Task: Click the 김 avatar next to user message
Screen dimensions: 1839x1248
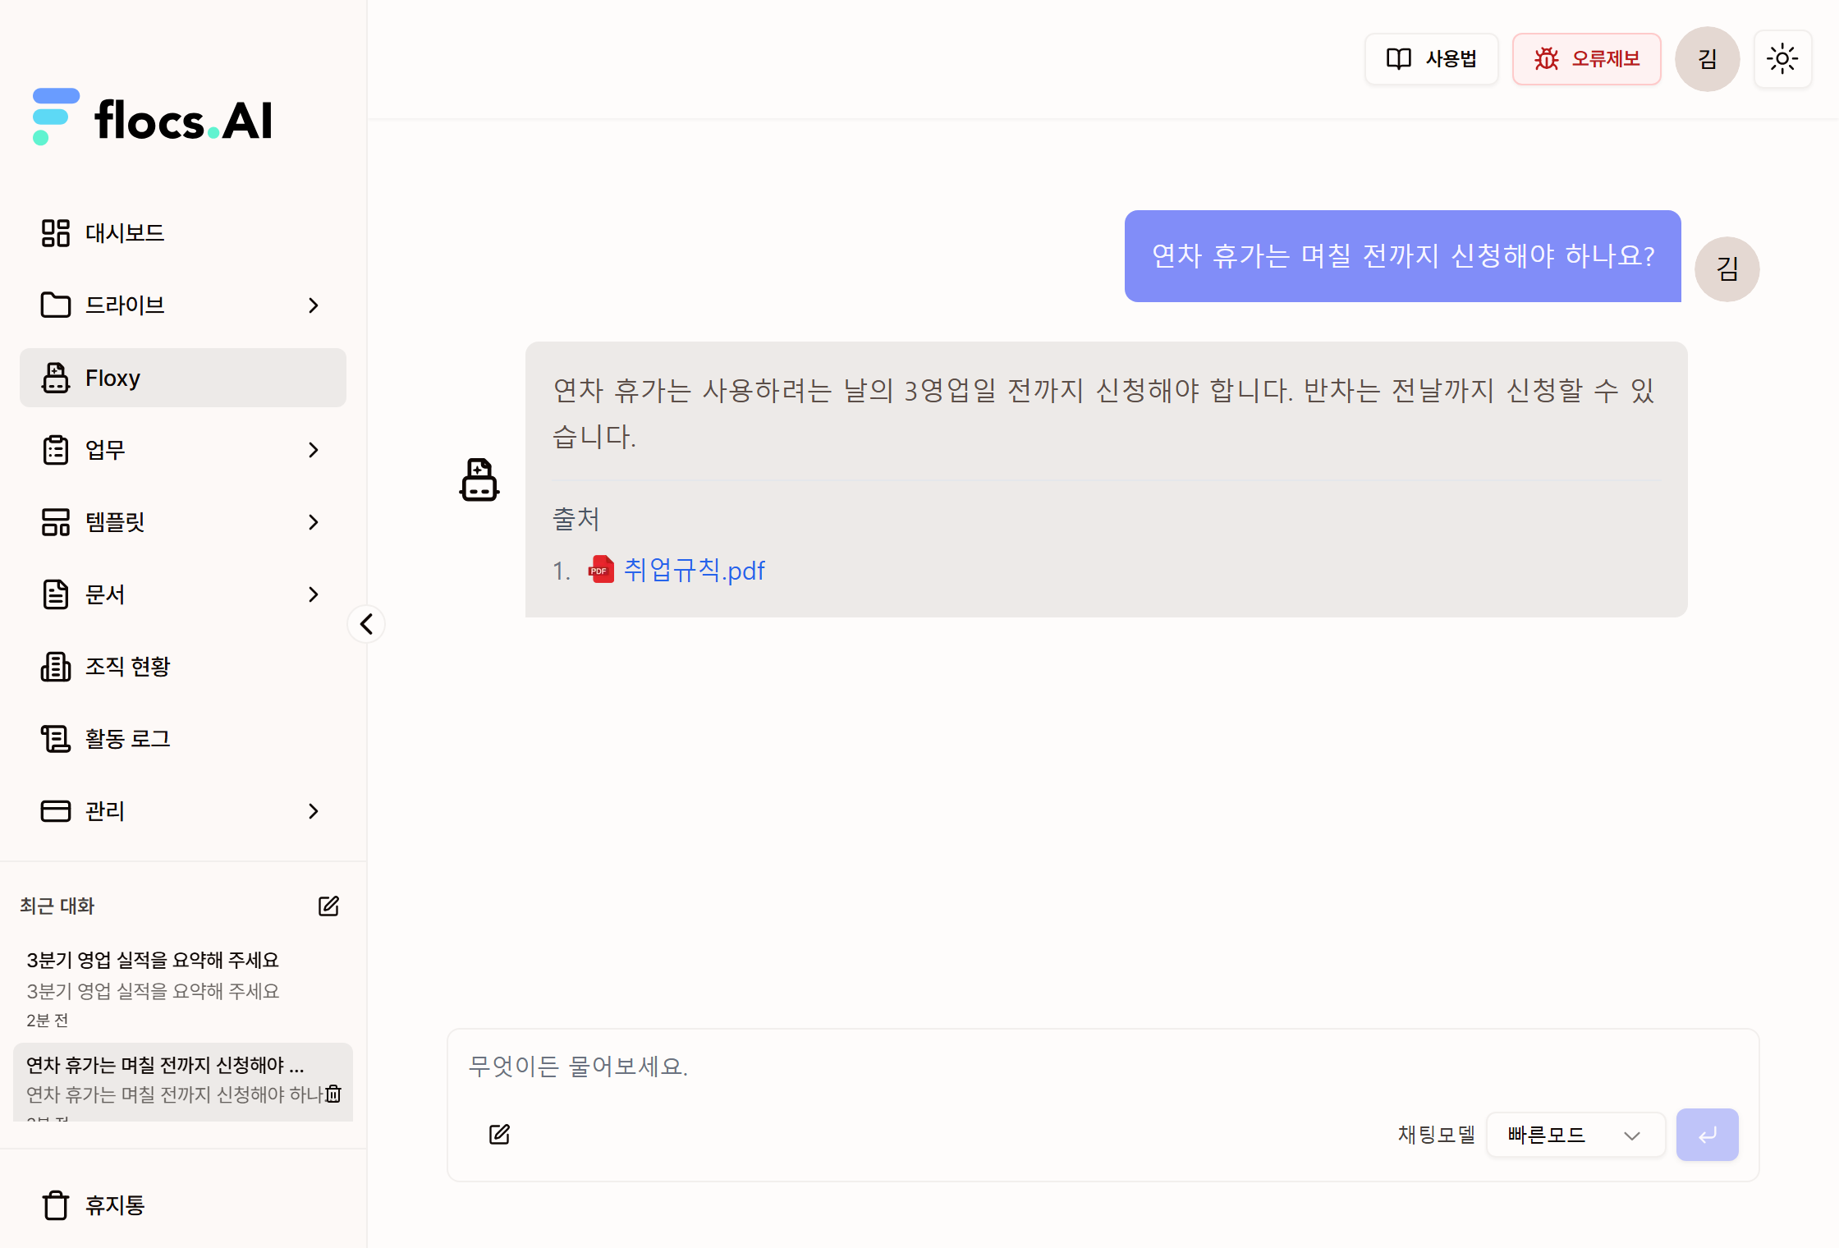Action: click(1727, 269)
